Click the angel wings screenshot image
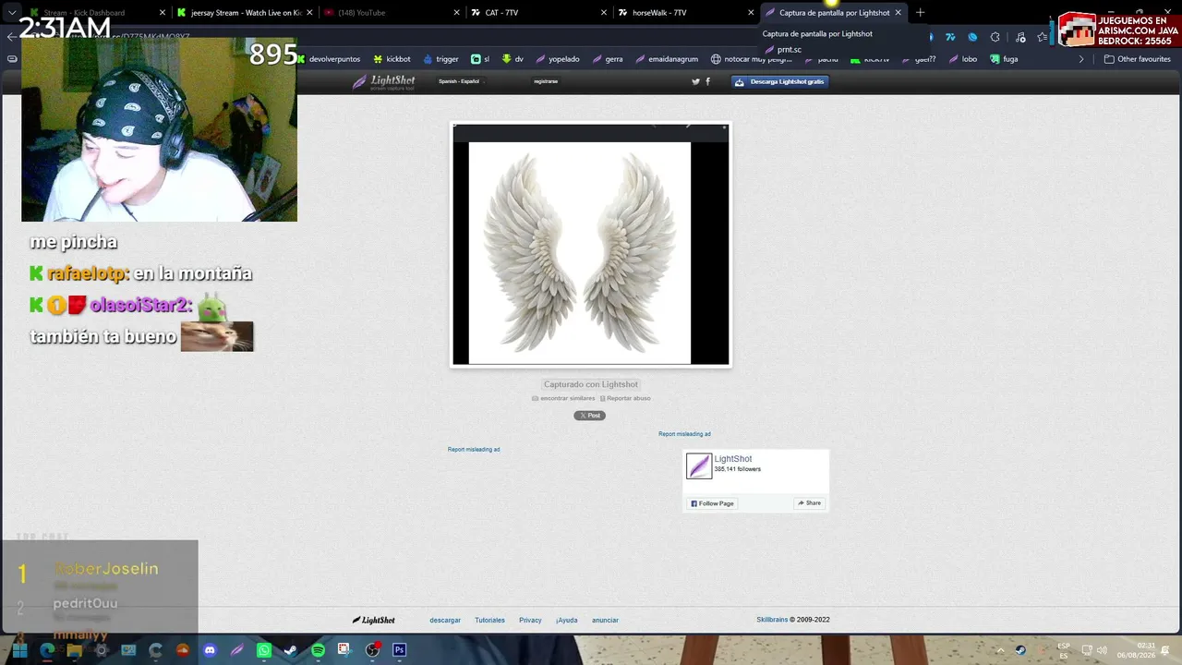 (x=591, y=245)
